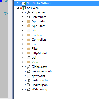This screenshot has width=99, height=99.
Task: Click the Views folder icon
Action: (x=28, y=62)
